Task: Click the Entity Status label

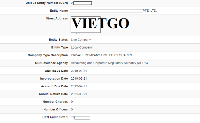Action: tap(58, 40)
